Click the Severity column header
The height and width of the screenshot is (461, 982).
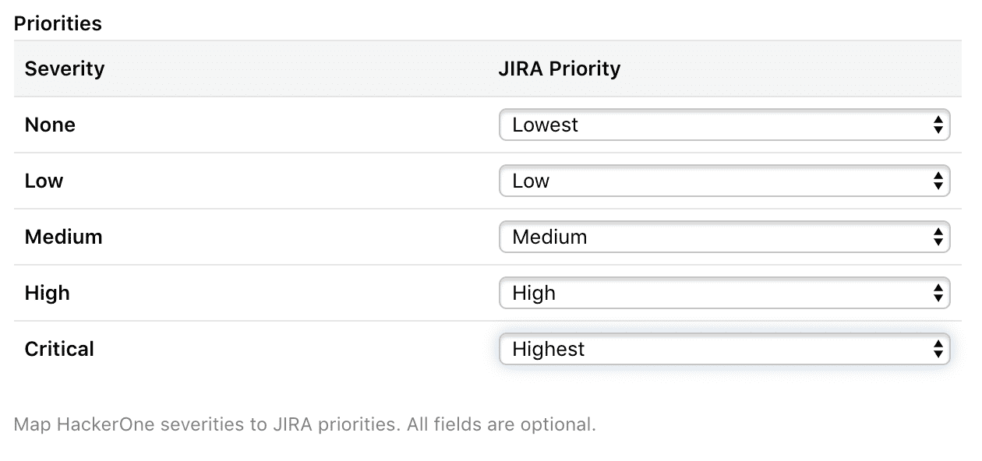(x=64, y=69)
